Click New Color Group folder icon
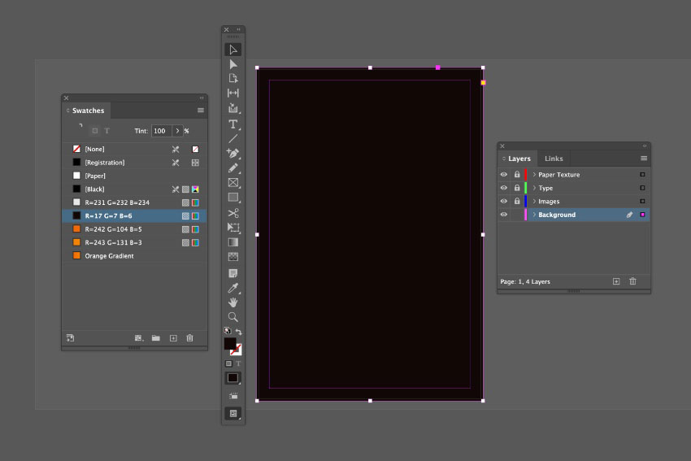The image size is (691, 461). 155,338
